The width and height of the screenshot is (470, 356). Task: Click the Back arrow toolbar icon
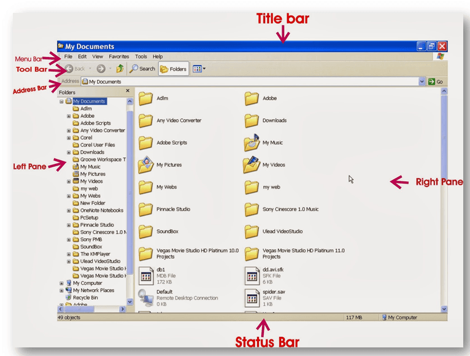coord(69,69)
